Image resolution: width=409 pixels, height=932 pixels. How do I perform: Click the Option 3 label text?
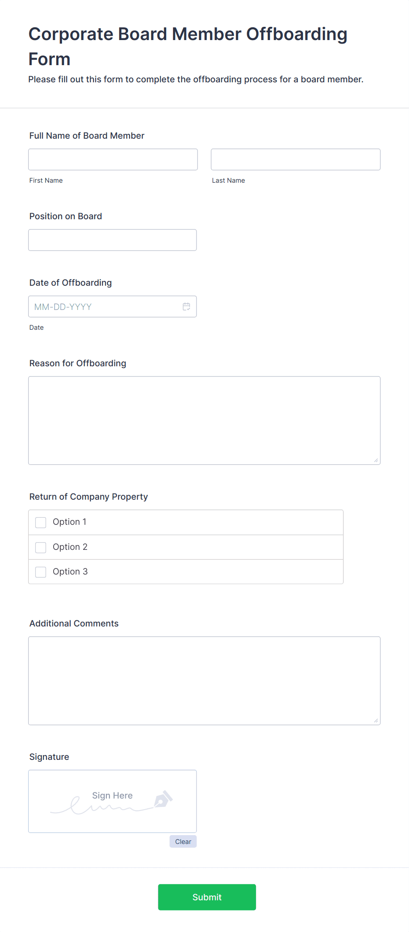pos(70,571)
